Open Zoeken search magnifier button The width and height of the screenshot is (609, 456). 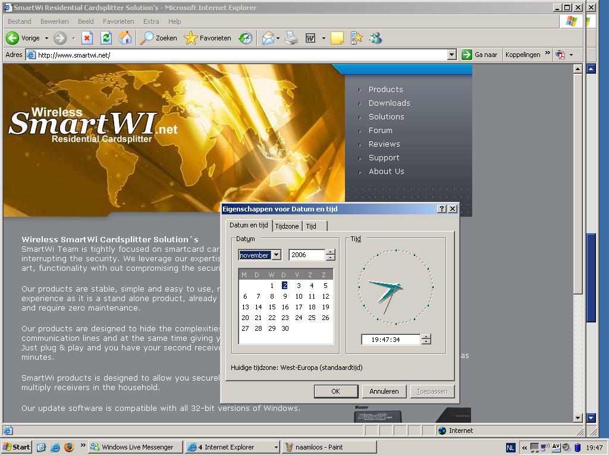pos(158,38)
